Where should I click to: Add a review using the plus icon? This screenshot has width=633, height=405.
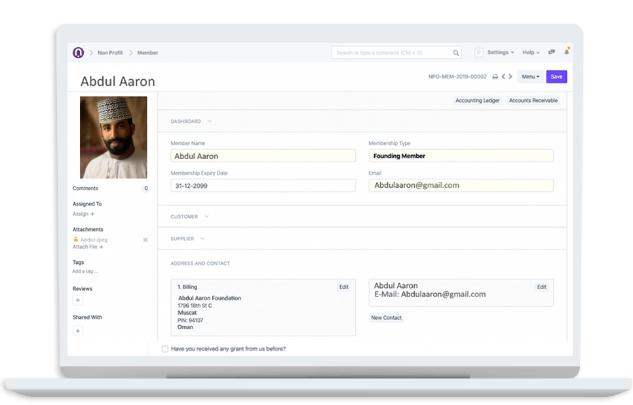pos(78,300)
